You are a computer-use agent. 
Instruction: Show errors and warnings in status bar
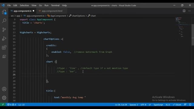pyautogui.click(x=12, y=104)
